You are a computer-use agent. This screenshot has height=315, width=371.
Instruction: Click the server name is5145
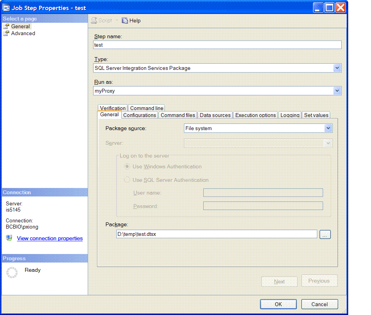[13, 210]
